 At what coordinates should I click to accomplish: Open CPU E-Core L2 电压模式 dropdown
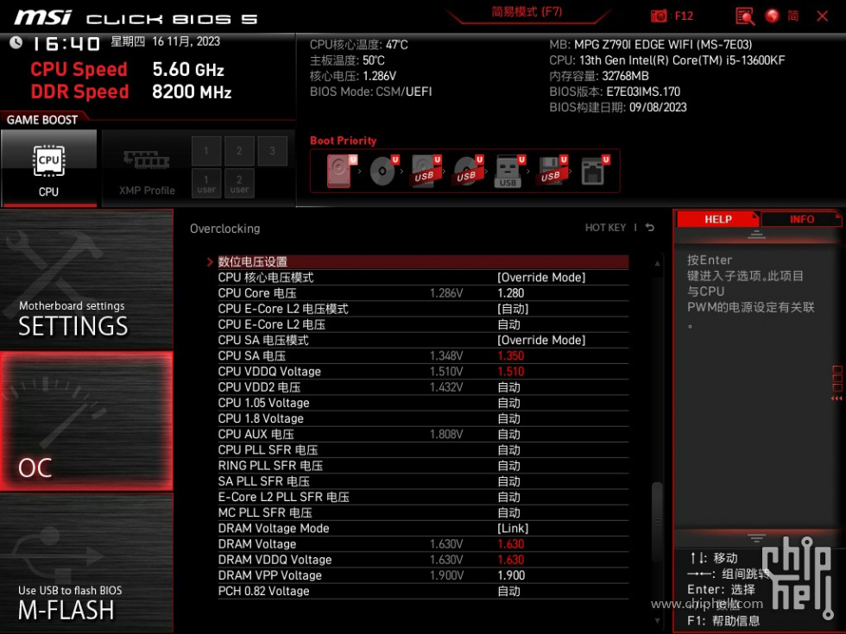(x=513, y=309)
